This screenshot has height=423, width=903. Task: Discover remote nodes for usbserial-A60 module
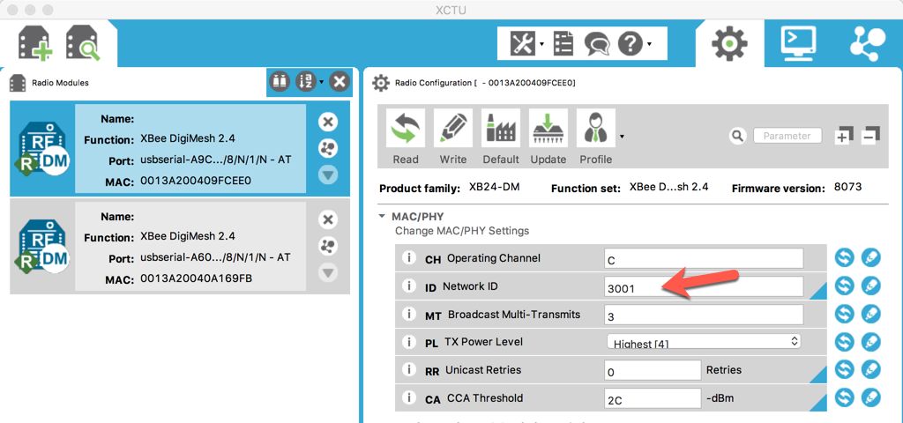pyautogui.click(x=328, y=247)
